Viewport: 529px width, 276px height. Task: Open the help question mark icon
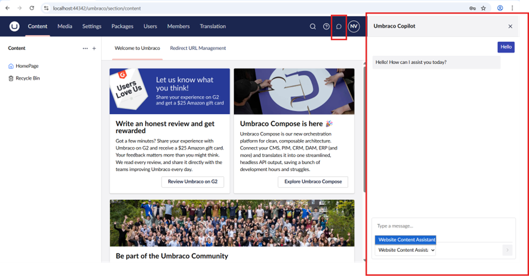click(326, 26)
